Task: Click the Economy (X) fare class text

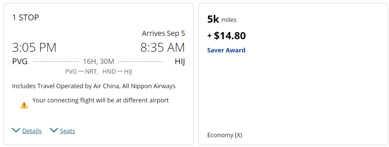Action: [224, 135]
